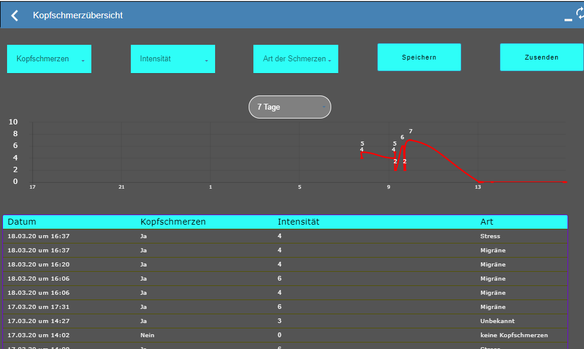Click the refresh icon in the header

(x=580, y=14)
